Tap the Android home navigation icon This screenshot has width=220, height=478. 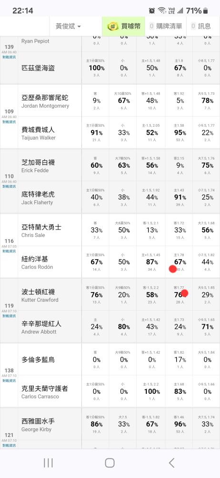(110, 463)
